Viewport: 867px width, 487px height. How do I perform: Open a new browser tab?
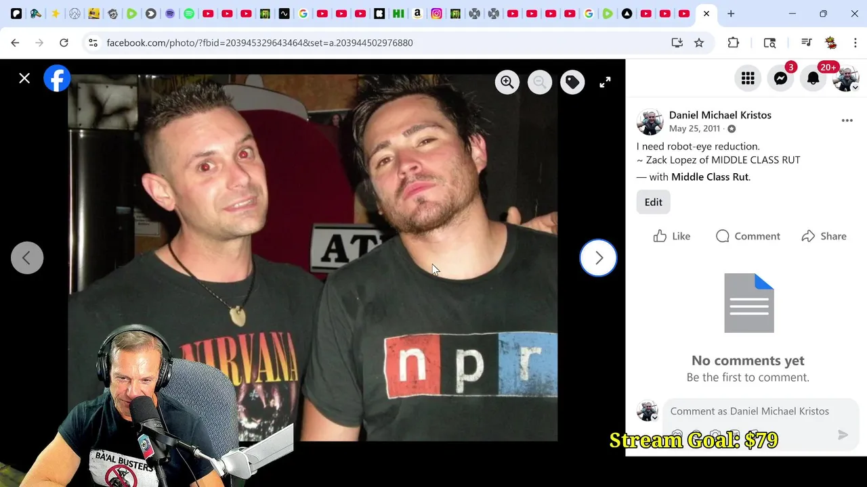(x=731, y=14)
